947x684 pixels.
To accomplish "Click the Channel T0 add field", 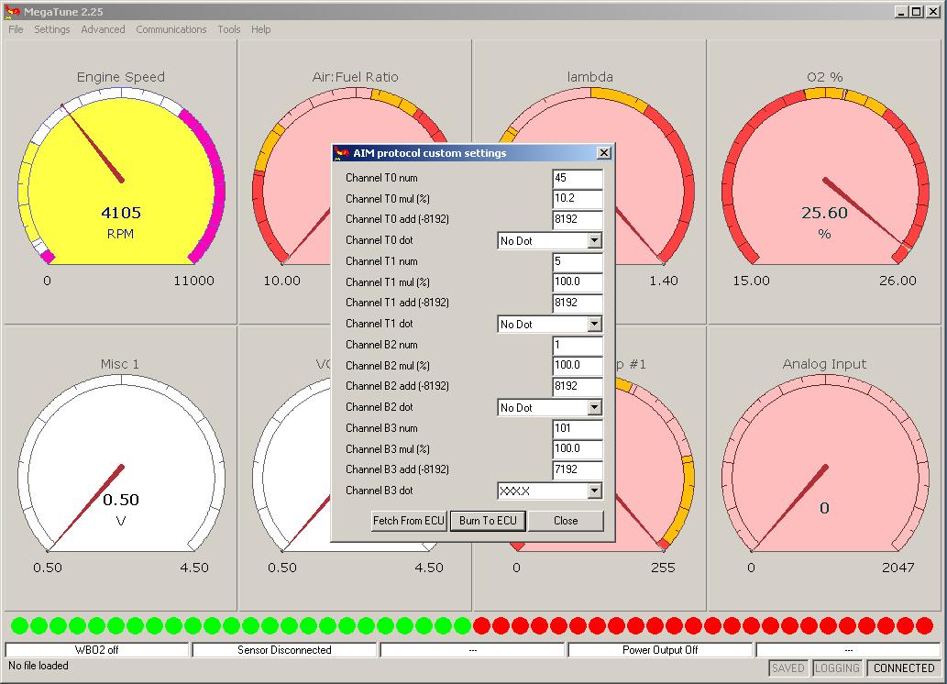I will click(578, 219).
